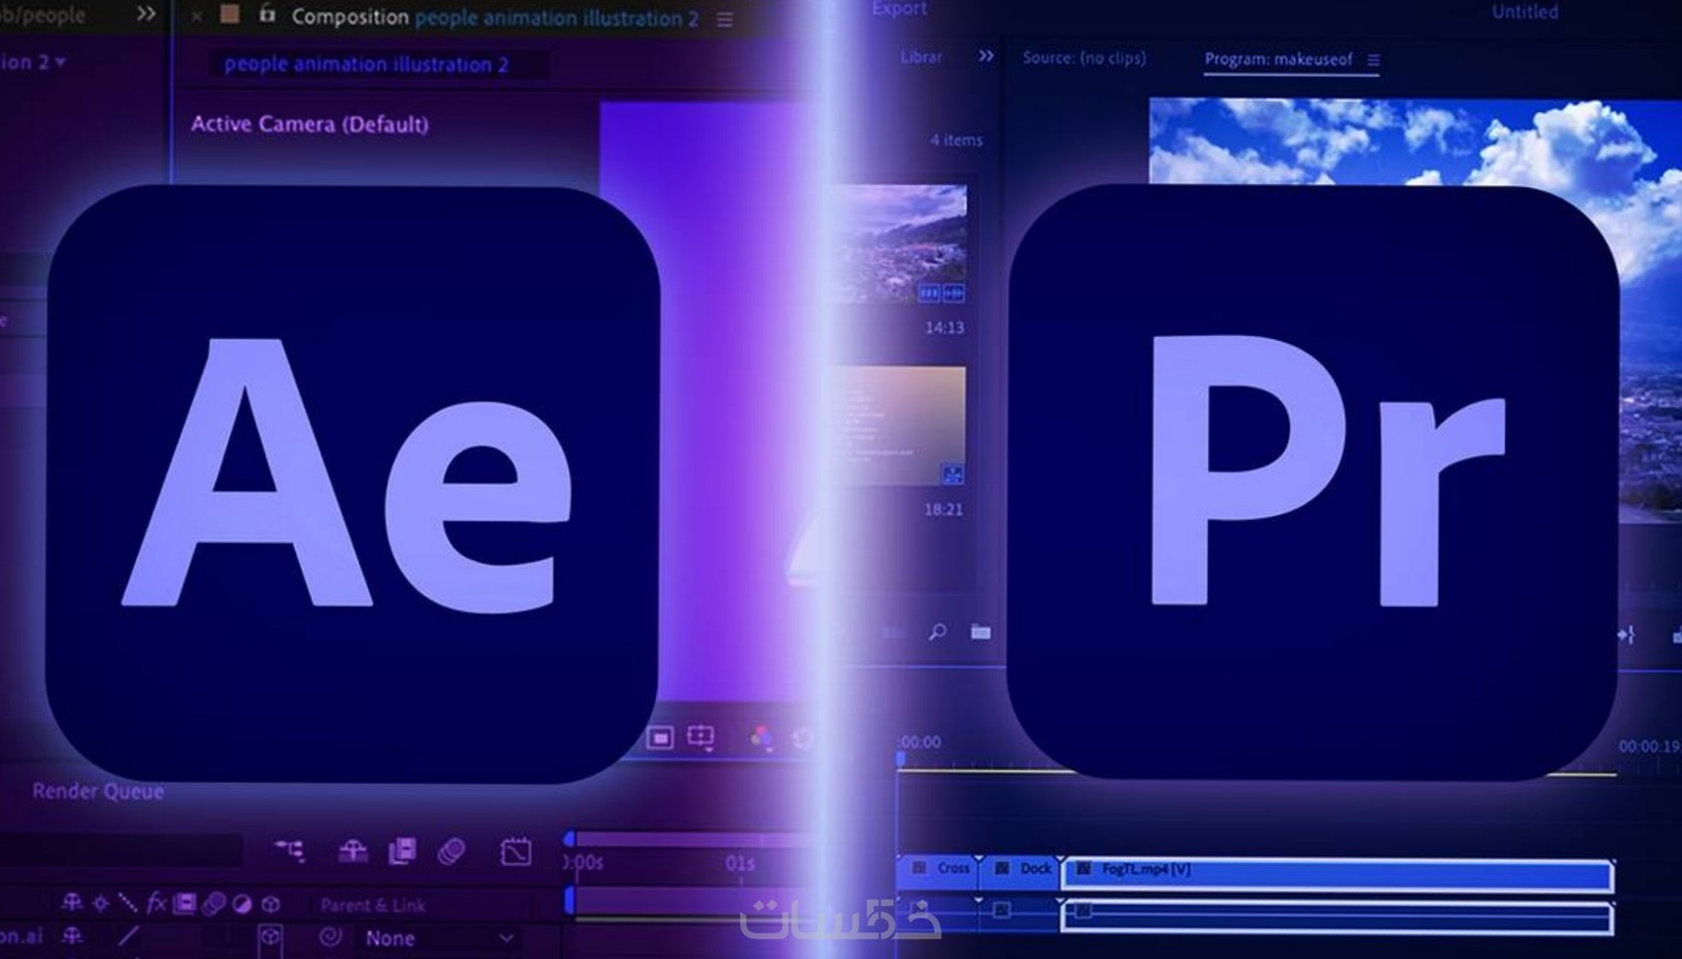
Task: Click the 00:00:19 timecode on the Premiere ruler
Action: (1648, 746)
